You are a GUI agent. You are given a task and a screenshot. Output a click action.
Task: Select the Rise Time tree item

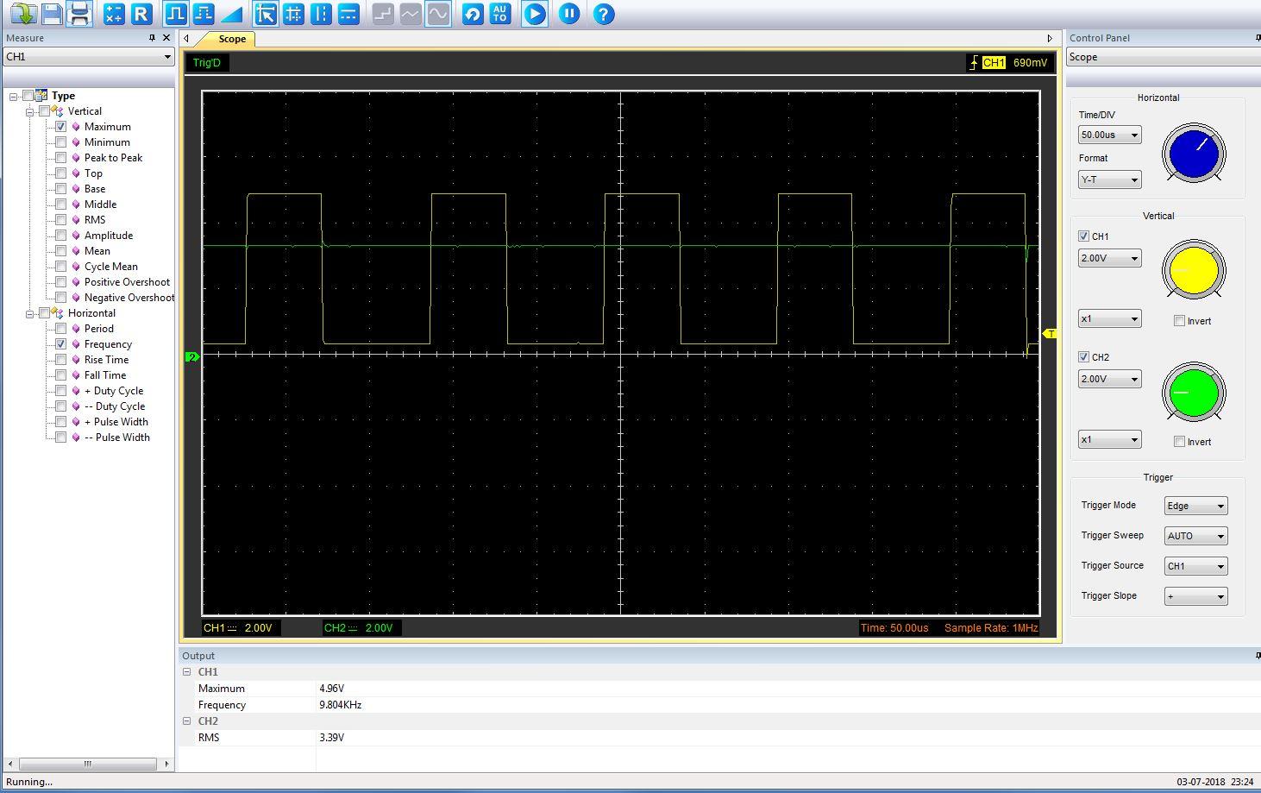pyautogui.click(x=106, y=360)
